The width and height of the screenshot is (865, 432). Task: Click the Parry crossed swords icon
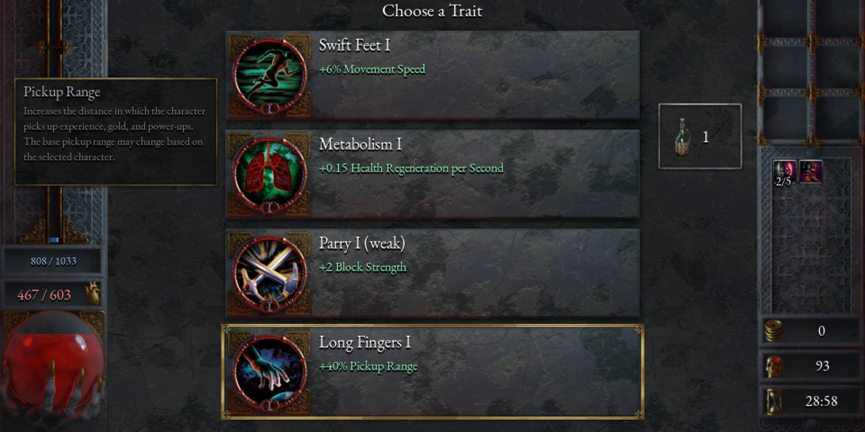[269, 273]
